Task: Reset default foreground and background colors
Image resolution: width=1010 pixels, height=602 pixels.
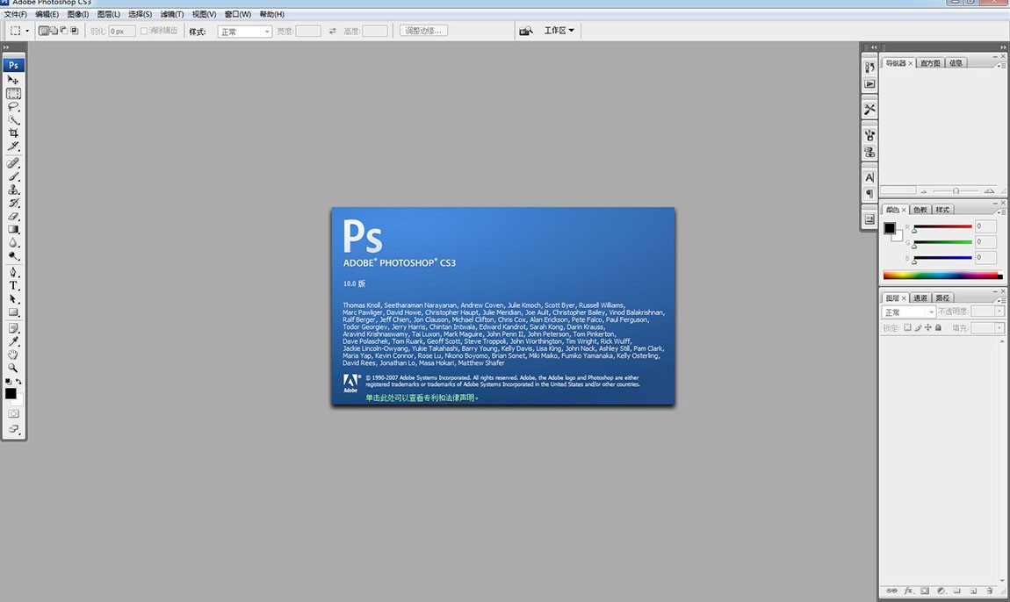Action: [8, 382]
